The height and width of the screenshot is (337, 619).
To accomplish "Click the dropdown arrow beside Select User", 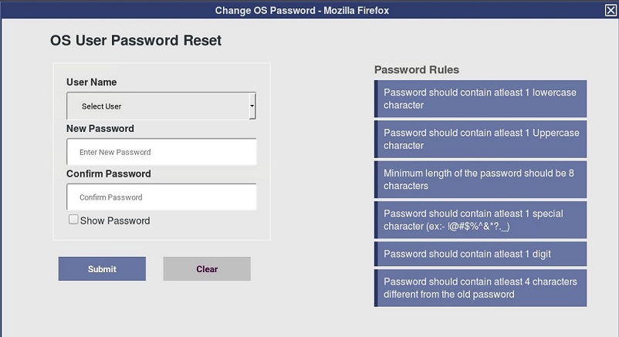I will click(252, 106).
